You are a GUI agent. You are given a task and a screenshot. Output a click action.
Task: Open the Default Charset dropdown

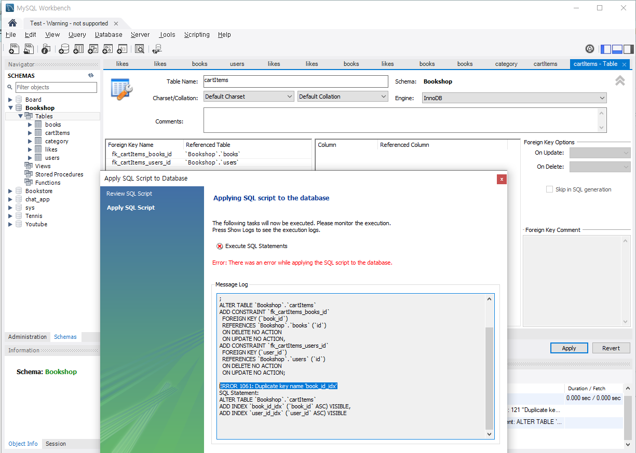tap(249, 97)
